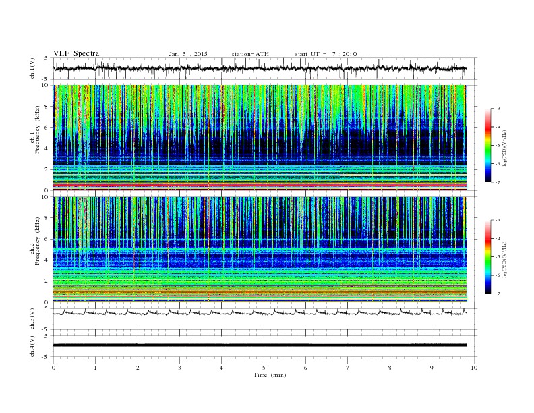Viewport: 534px width, 413px height.
Task: Click the ch.1 spectrogram PSD color bar
Action: tap(487, 146)
